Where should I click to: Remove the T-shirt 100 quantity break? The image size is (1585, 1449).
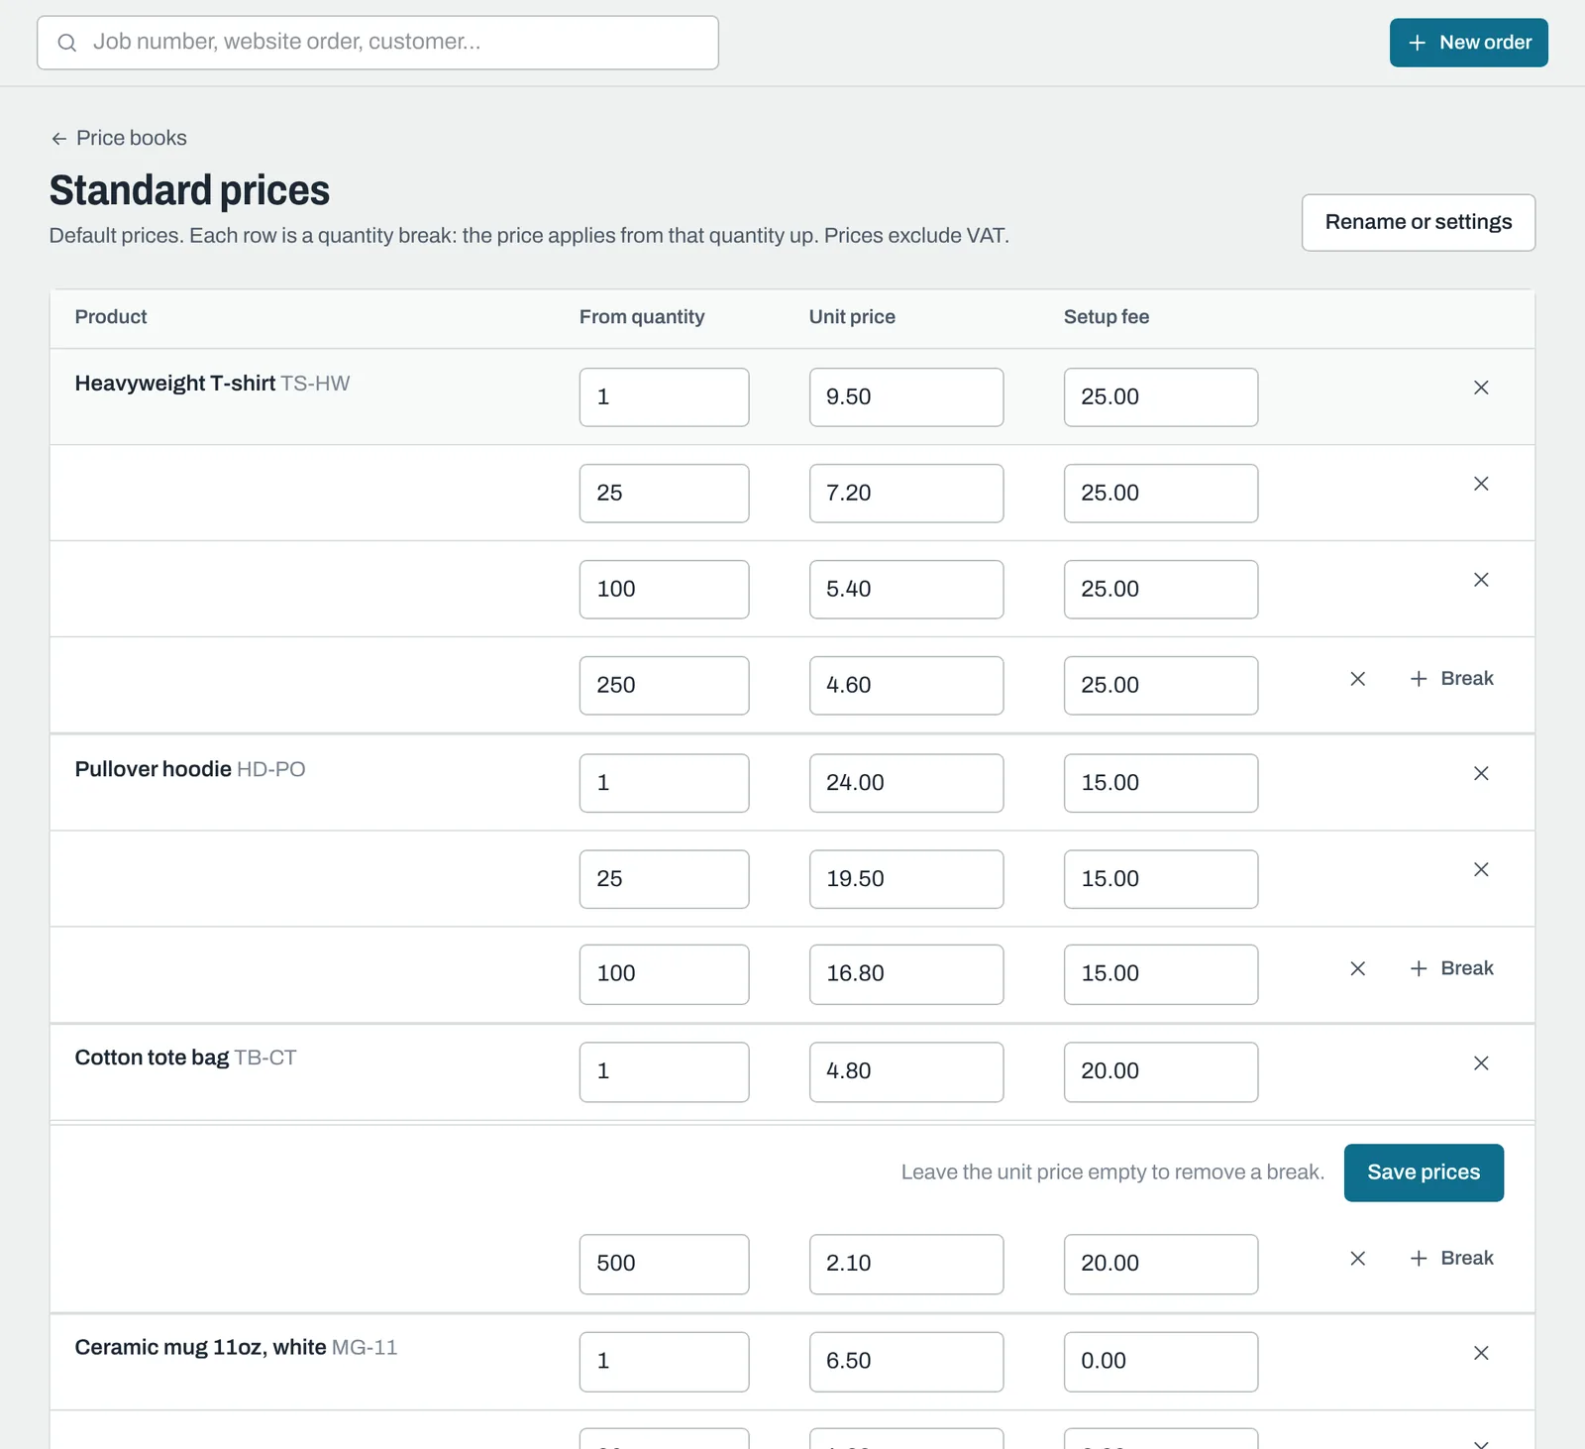[x=1481, y=580]
